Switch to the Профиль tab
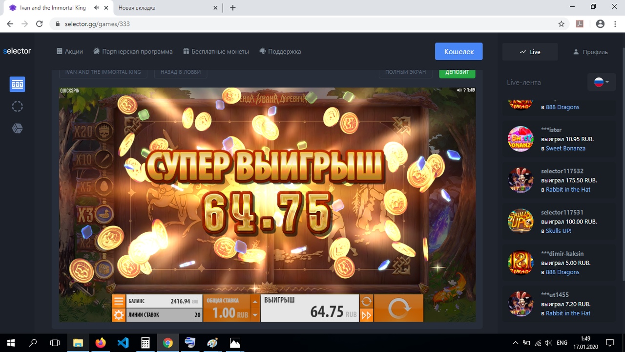The image size is (625, 352). 590,52
